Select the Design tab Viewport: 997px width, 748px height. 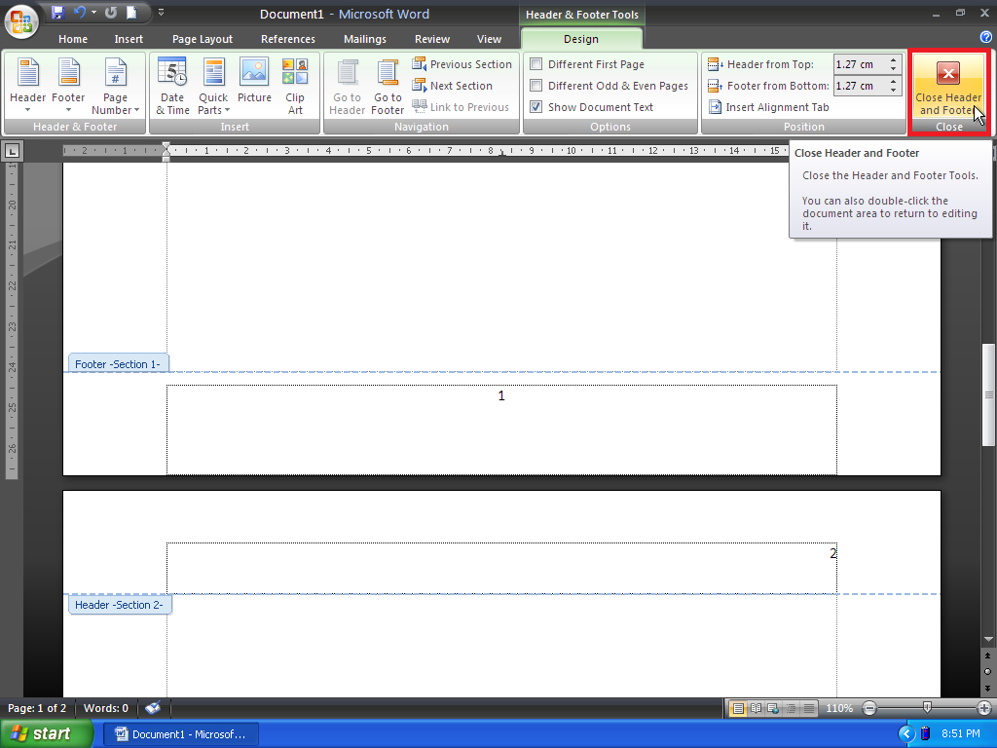pyautogui.click(x=581, y=39)
